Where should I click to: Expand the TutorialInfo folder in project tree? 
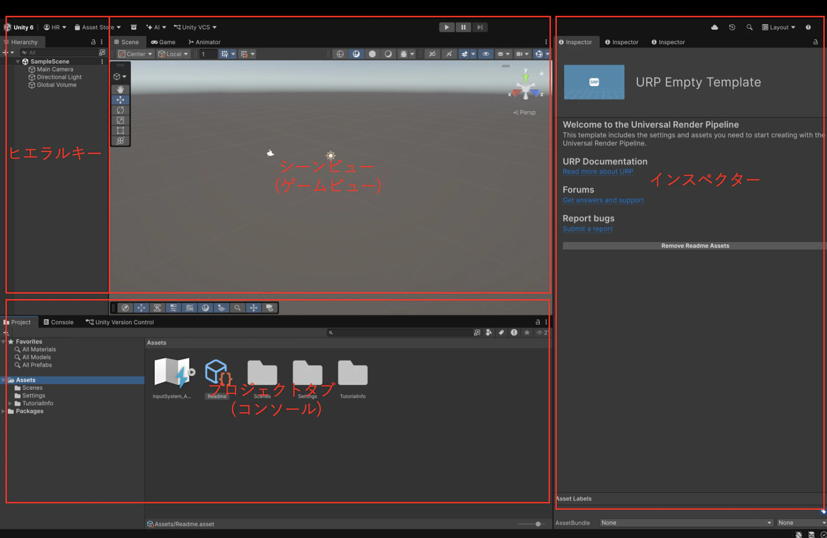[10, 403]
